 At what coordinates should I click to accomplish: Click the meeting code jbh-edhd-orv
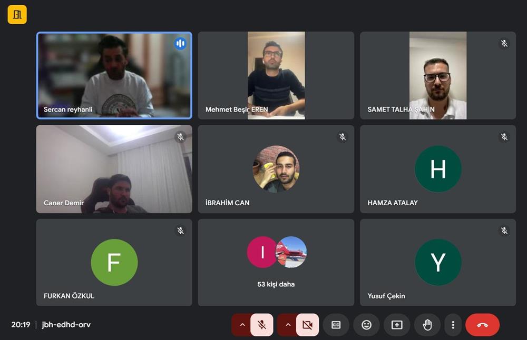pos(66,325)
